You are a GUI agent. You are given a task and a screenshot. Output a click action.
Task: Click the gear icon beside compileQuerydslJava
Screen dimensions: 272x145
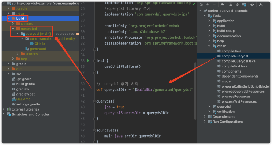pyautogui.click(x=219, y=61)
